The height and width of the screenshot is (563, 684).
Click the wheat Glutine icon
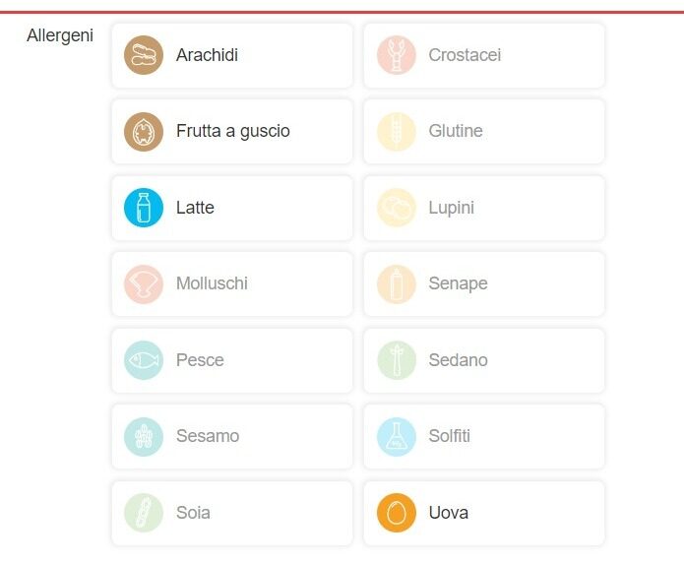(396, 131)
